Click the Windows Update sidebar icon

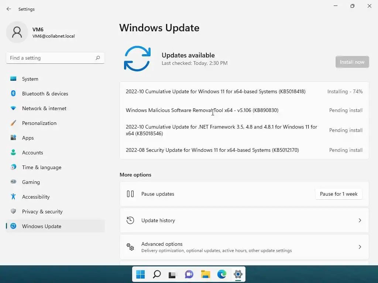click(x=13, y=226)
